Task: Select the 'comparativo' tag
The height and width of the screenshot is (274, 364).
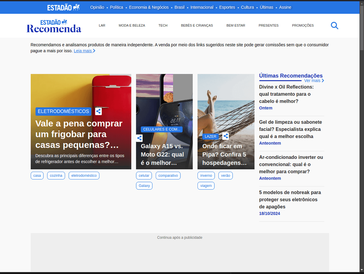Action: tap(168, 176)
